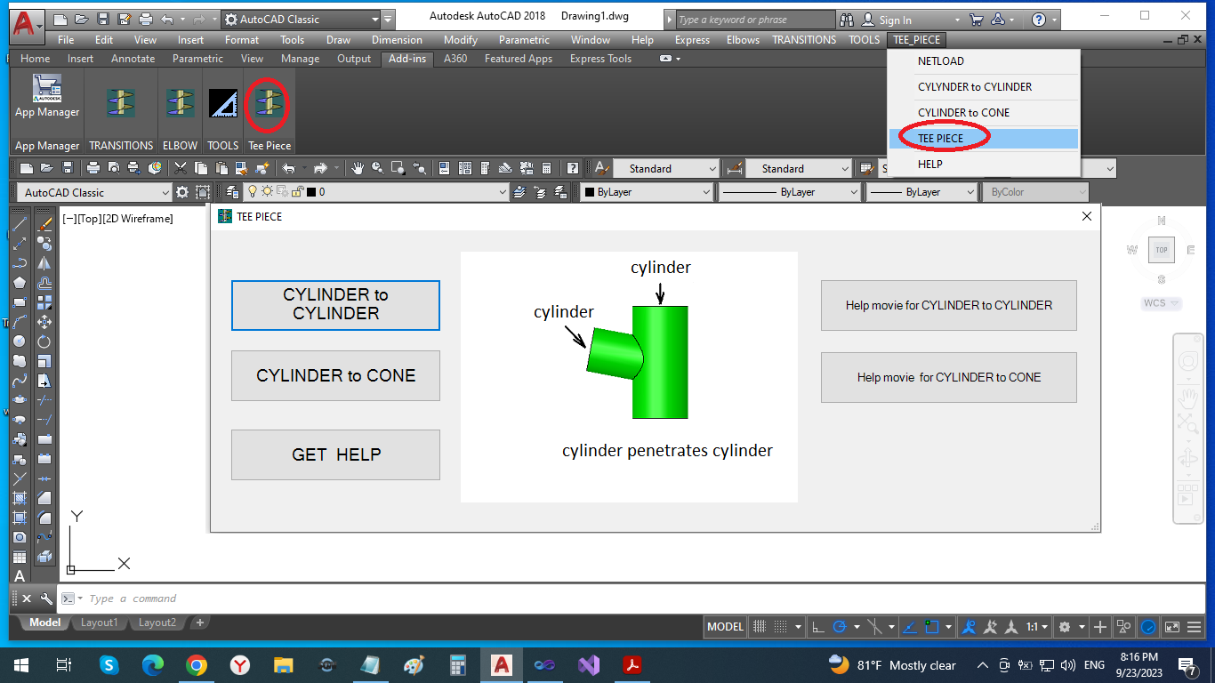Open Help movie for CYLINDER to CYLINDER
This screenshot has height=683, width=1215.
948,305
